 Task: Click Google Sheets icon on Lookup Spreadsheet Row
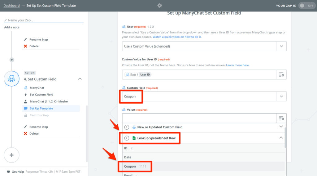click(x=134, y=138)
